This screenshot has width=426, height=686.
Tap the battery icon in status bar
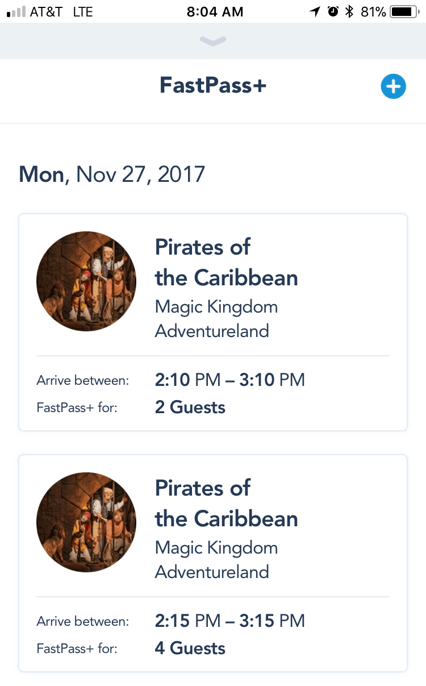point(406,12)
